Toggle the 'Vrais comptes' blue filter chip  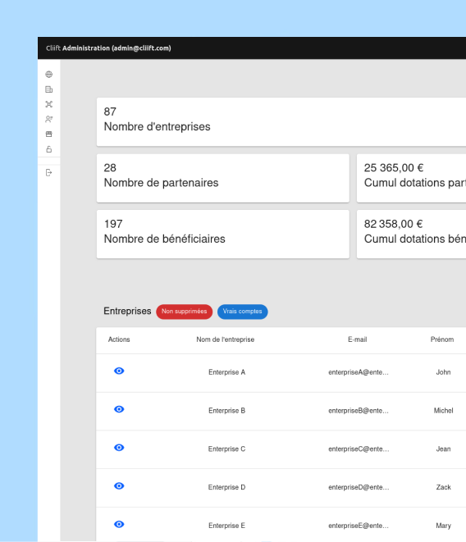point(242,312)
